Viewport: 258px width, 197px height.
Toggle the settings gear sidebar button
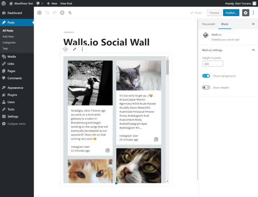245,13
